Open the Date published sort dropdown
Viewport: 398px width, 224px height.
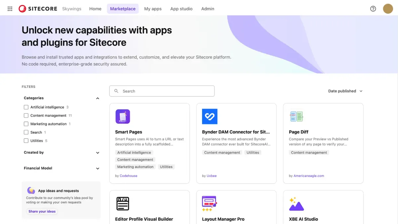(345, 91)
